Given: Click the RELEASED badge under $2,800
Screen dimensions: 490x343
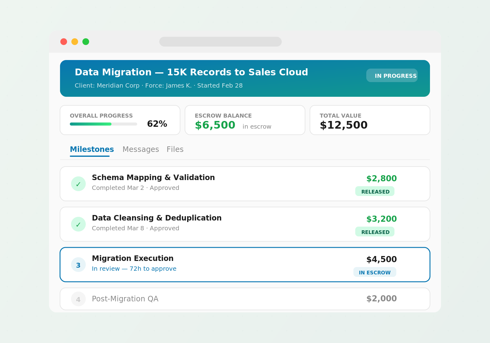Looking at the screenshot, I should pyautogui.click(x=375, y=191).
